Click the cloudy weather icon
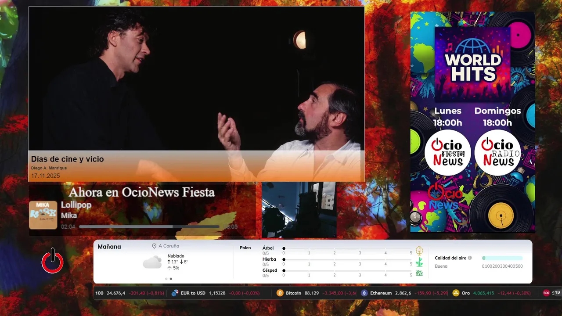562x316 pixels. point(152,262)
